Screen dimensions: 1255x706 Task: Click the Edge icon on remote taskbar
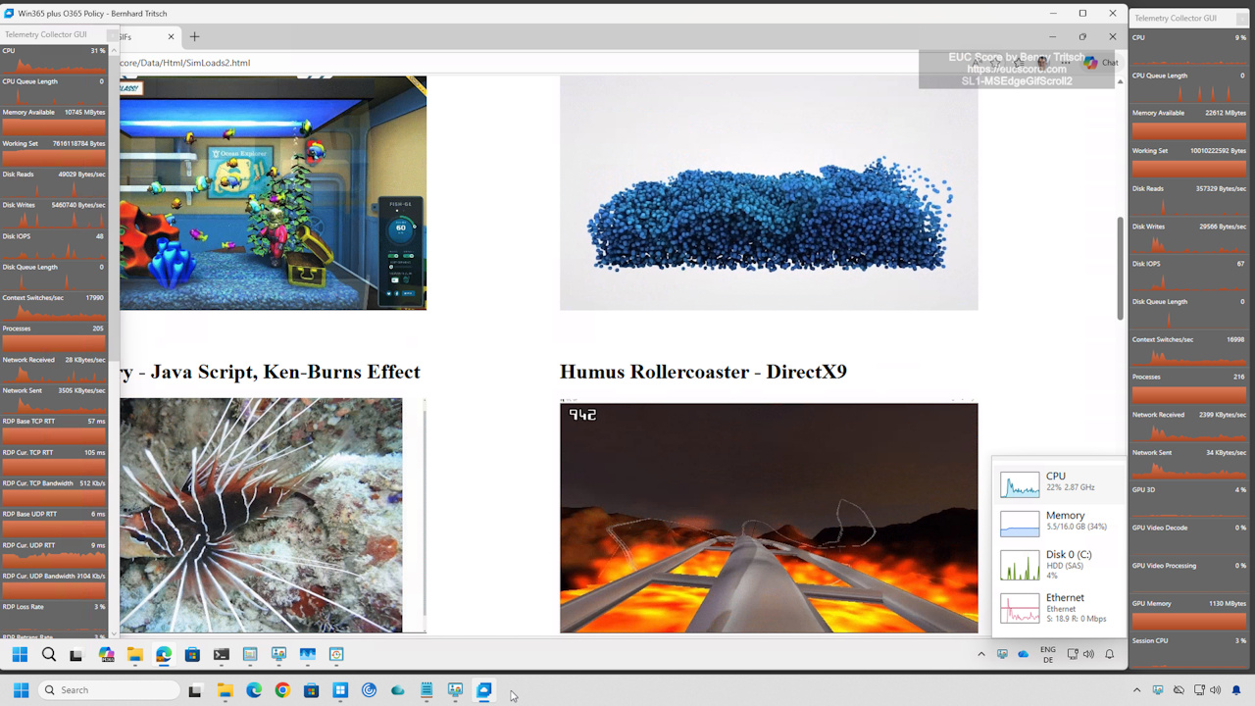click(164, 654)
